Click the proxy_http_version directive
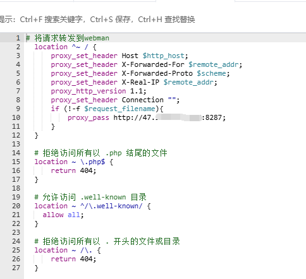The image size is (306, 279). pyautogui.click(x=89, y=92)
